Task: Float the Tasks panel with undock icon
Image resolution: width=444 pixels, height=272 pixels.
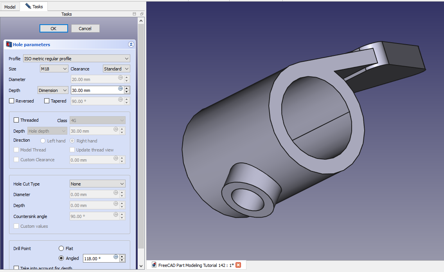Action: (142, 14)
